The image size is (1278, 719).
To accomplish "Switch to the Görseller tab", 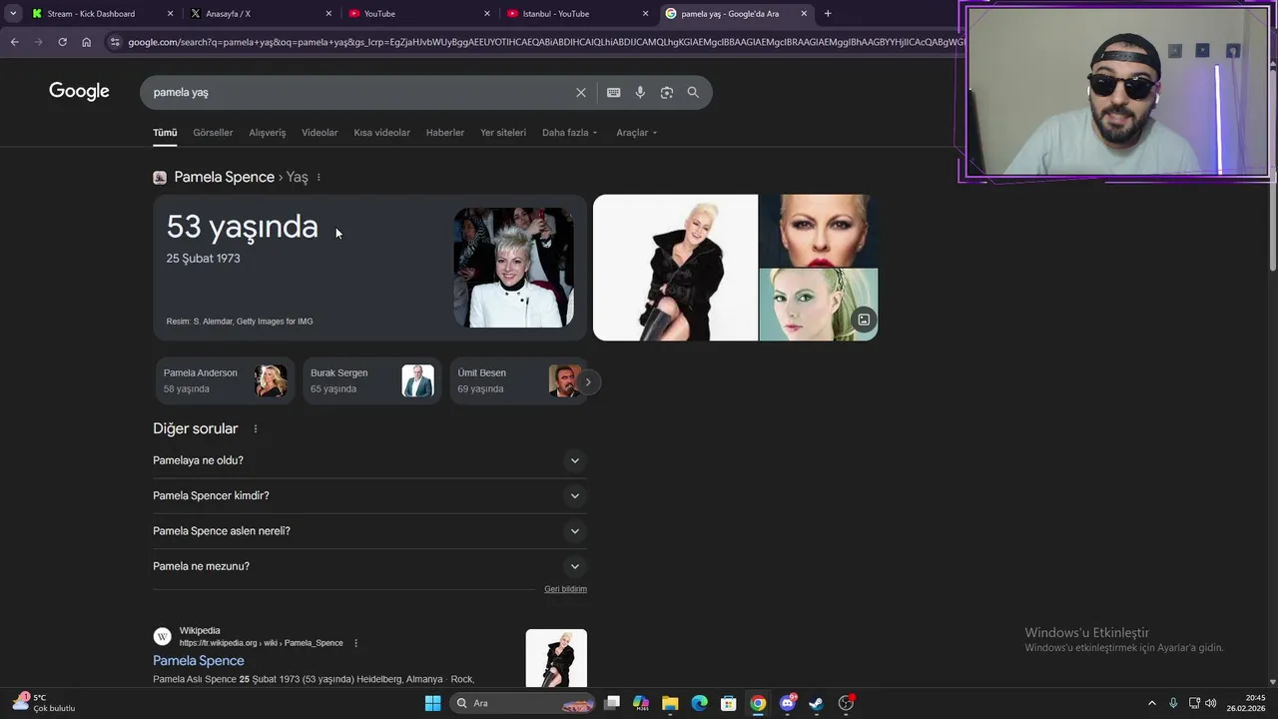I will click(x=213, y=133).
